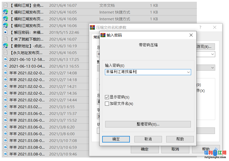Screen dimensions: 229x161
Task: Uncheck the 显示密码 checkbox
Action: (x=107, y=97)
